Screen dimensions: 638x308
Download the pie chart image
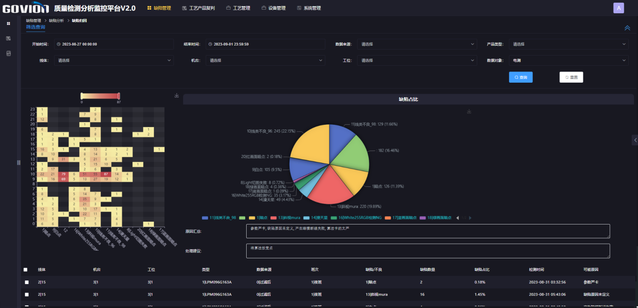(469, 112)
